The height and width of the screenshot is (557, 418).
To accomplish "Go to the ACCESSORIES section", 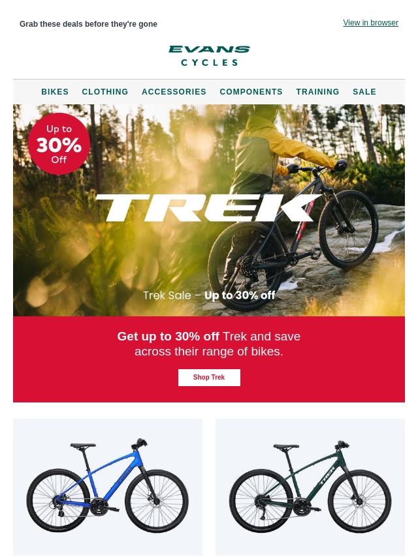I will point(174,92).
